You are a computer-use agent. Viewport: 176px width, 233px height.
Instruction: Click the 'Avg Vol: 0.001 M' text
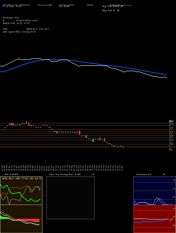click(112, 6)
